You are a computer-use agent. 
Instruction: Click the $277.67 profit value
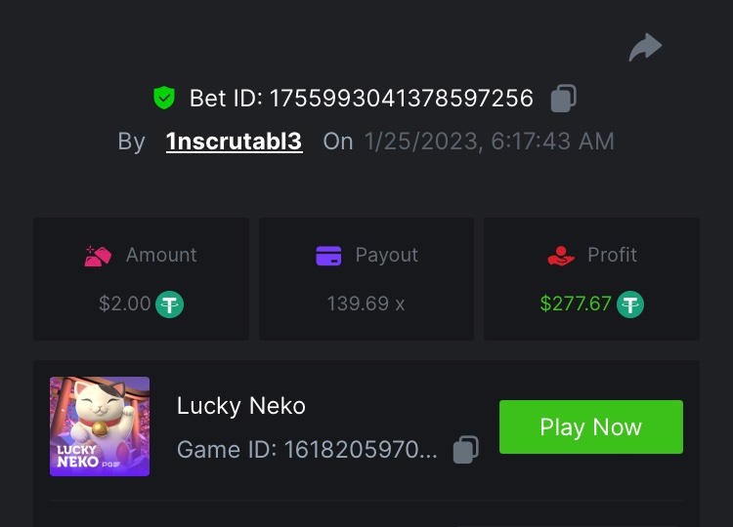click(x=576, y=304)
